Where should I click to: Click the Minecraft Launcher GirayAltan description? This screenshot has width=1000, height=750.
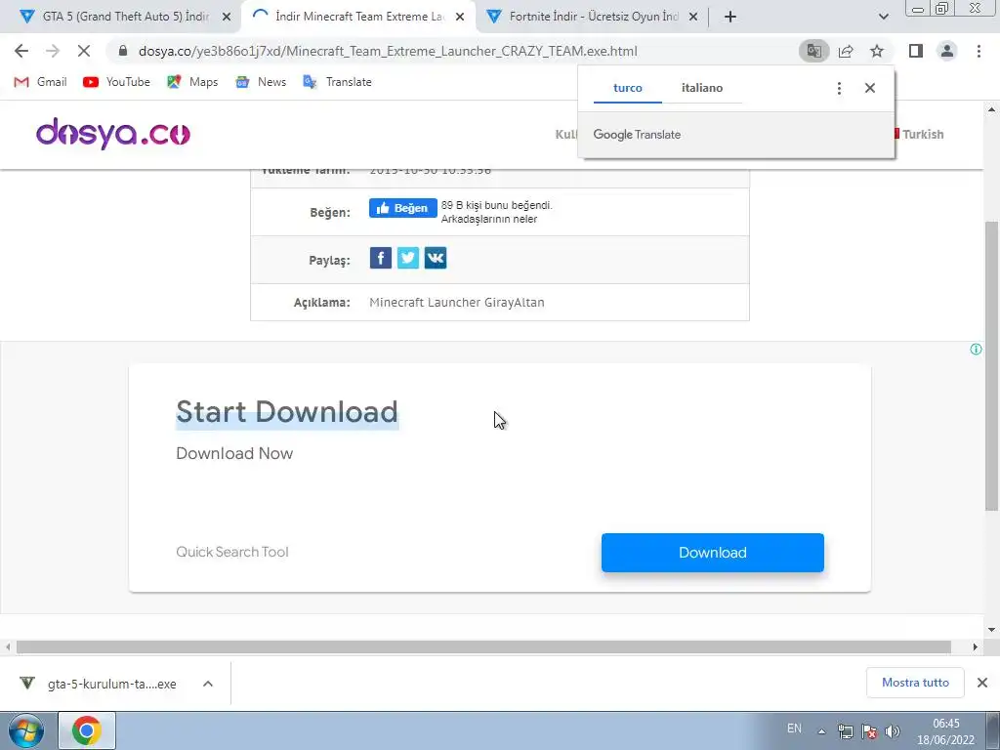coord(457,303)
